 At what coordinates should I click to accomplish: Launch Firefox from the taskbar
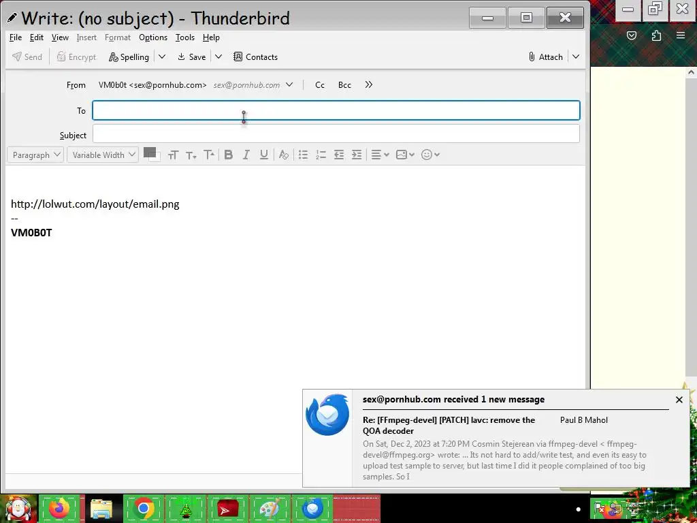point(59,509)
